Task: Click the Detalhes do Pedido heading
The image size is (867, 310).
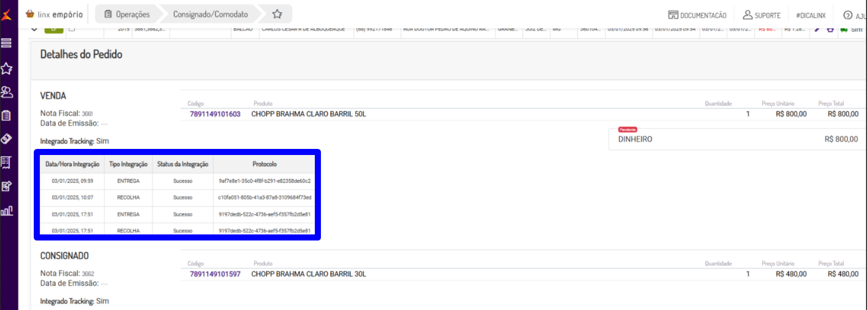Action: pos(81,54)
